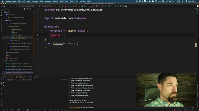Collapse the manifests folder
Screen dimensions: 199x111
[5, 15]
